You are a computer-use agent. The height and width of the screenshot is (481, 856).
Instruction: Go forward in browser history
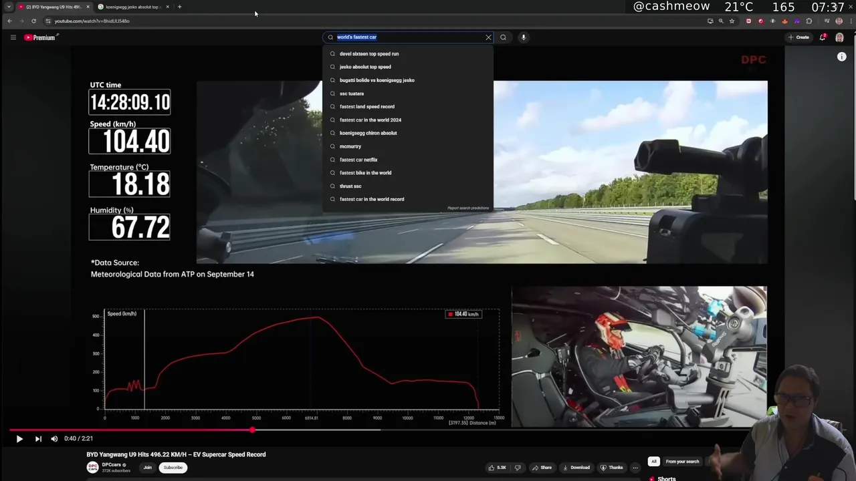pos(21,21)
